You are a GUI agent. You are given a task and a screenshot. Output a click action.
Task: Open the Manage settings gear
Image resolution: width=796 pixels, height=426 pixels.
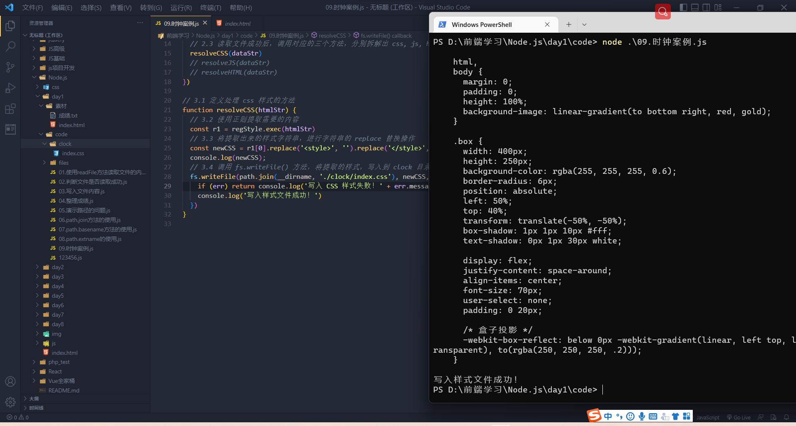click(10, 402)
